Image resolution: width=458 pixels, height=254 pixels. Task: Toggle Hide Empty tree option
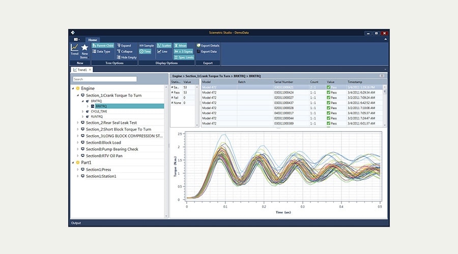[x=127, y=57]
